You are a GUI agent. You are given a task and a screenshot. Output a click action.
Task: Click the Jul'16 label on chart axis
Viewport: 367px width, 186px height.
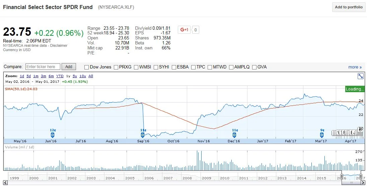[81, 141]
